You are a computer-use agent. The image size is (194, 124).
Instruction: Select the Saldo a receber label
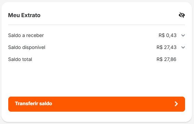pyautogui.click(x=26, y=35)
